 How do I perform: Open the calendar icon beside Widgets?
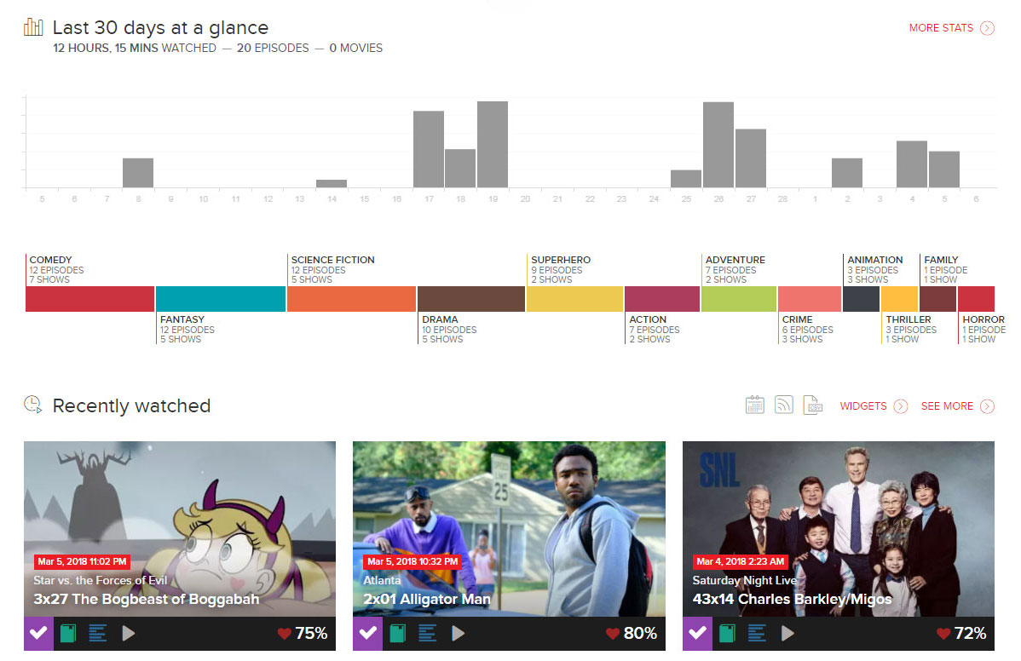(x=754, y=405)
